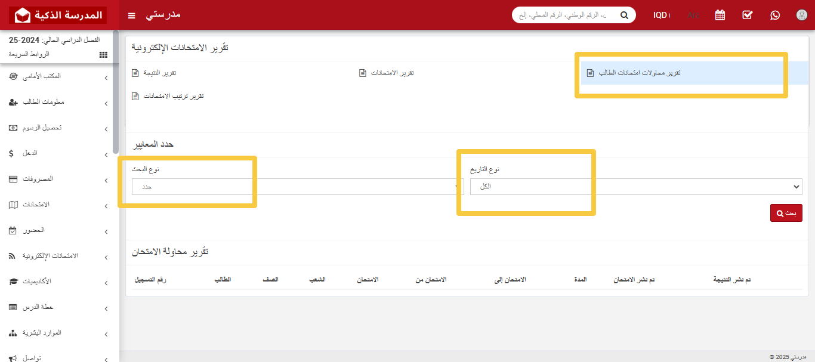Screen dimensions: 815x362
Task: Open the user profile avatar
Action: point(801,15)
